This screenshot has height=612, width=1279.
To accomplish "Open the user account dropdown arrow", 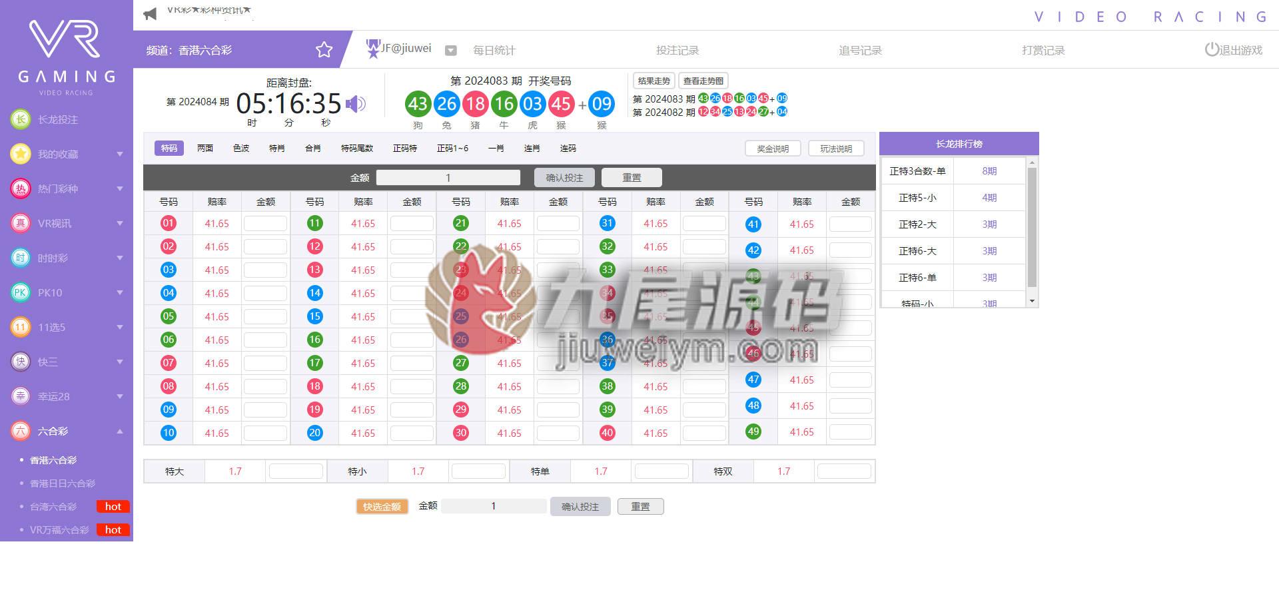I will click(x=451, y=50).
